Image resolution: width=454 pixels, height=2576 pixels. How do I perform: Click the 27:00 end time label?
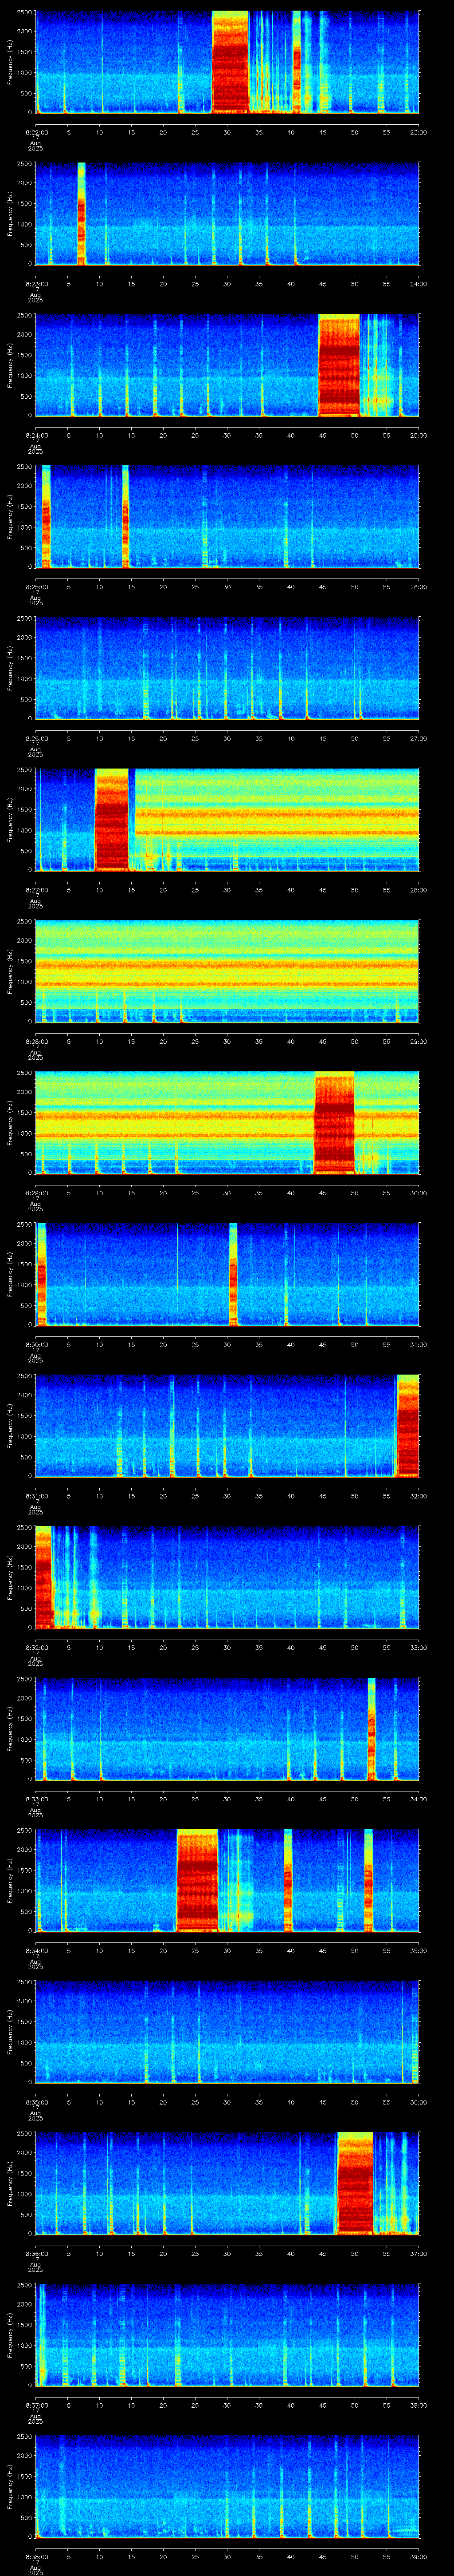418,738
